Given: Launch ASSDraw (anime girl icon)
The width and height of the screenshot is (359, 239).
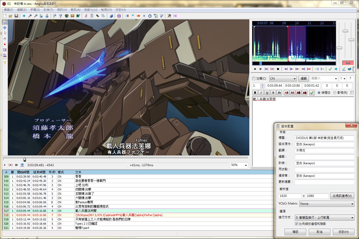Looking at the screenshot, I should [x=119, y=16].
